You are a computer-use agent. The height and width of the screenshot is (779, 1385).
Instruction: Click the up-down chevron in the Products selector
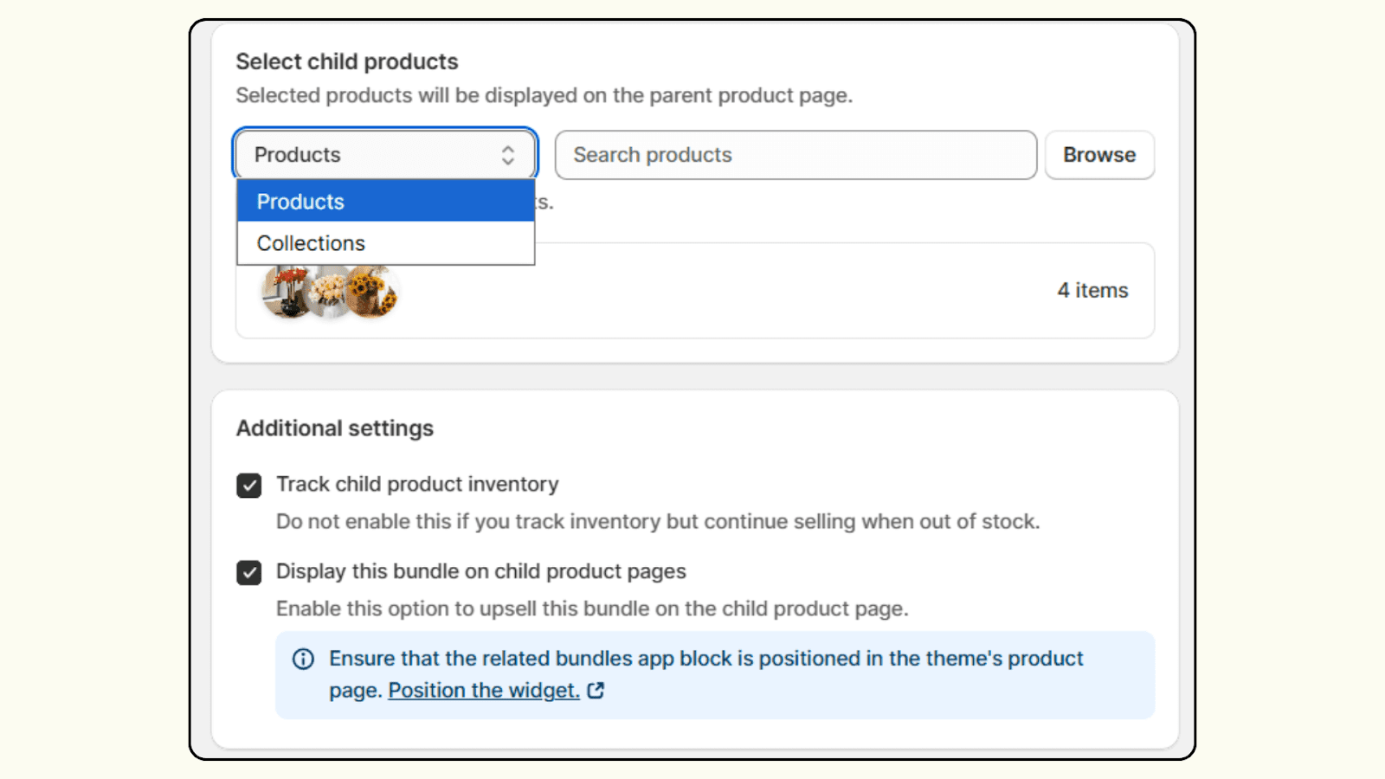(x=509, y=155)
